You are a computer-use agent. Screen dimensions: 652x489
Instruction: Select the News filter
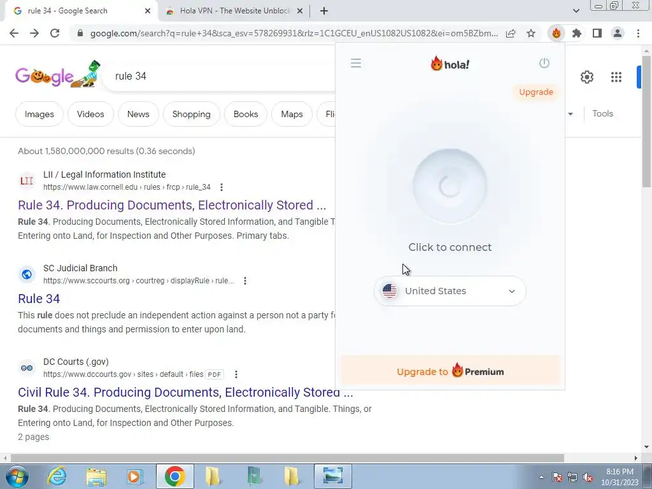tap(138, 114)
